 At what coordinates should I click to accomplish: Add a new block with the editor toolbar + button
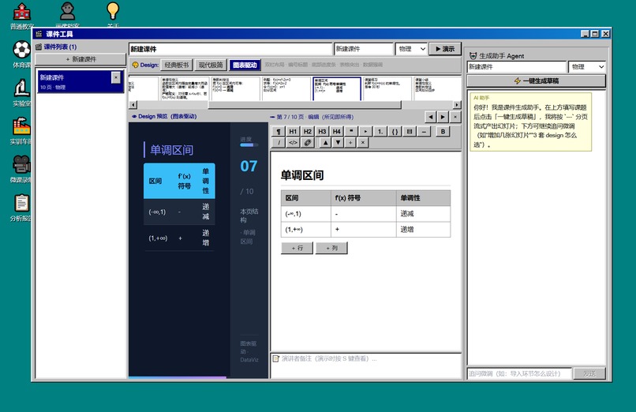pos(350,142)
